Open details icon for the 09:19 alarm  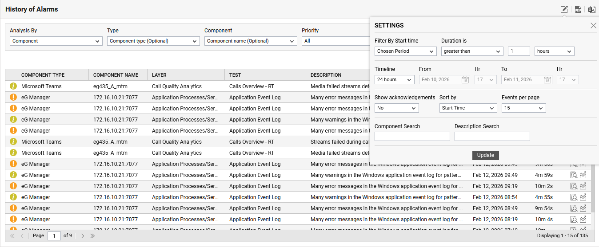[574, 186]
